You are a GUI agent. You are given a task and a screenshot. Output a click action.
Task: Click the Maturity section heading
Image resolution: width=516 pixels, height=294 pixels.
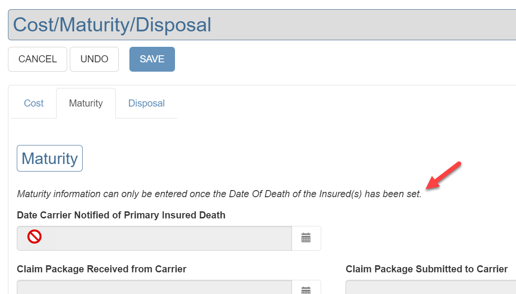coord(49,158)
